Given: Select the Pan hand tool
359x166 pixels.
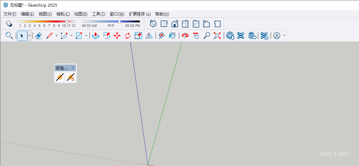Looking at the screenshot, I should tap(196, 36).
